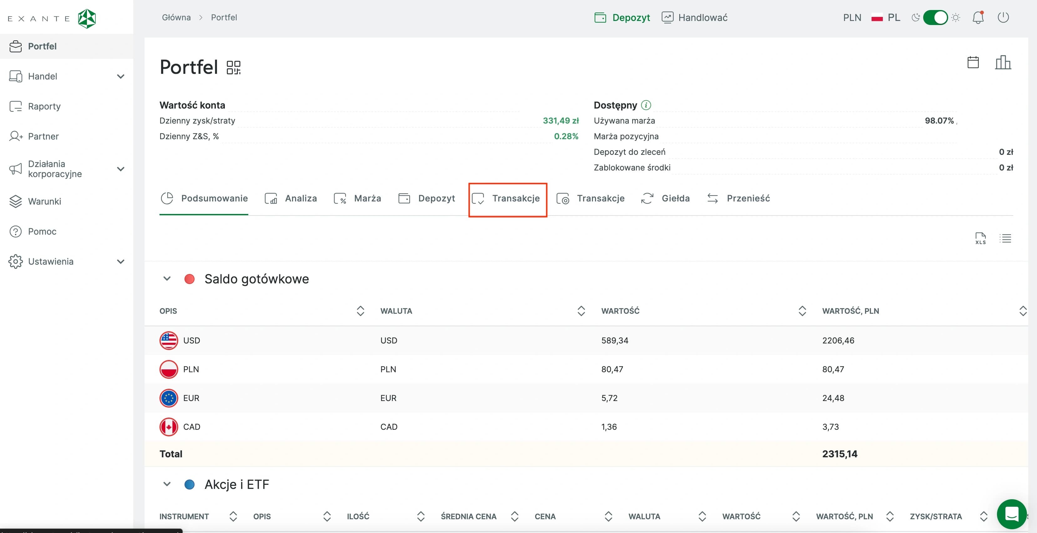This screenshot has height=533, width=1037.
Task: Collapse the Saldo gotówkowe section
Action: click(167, 279)
